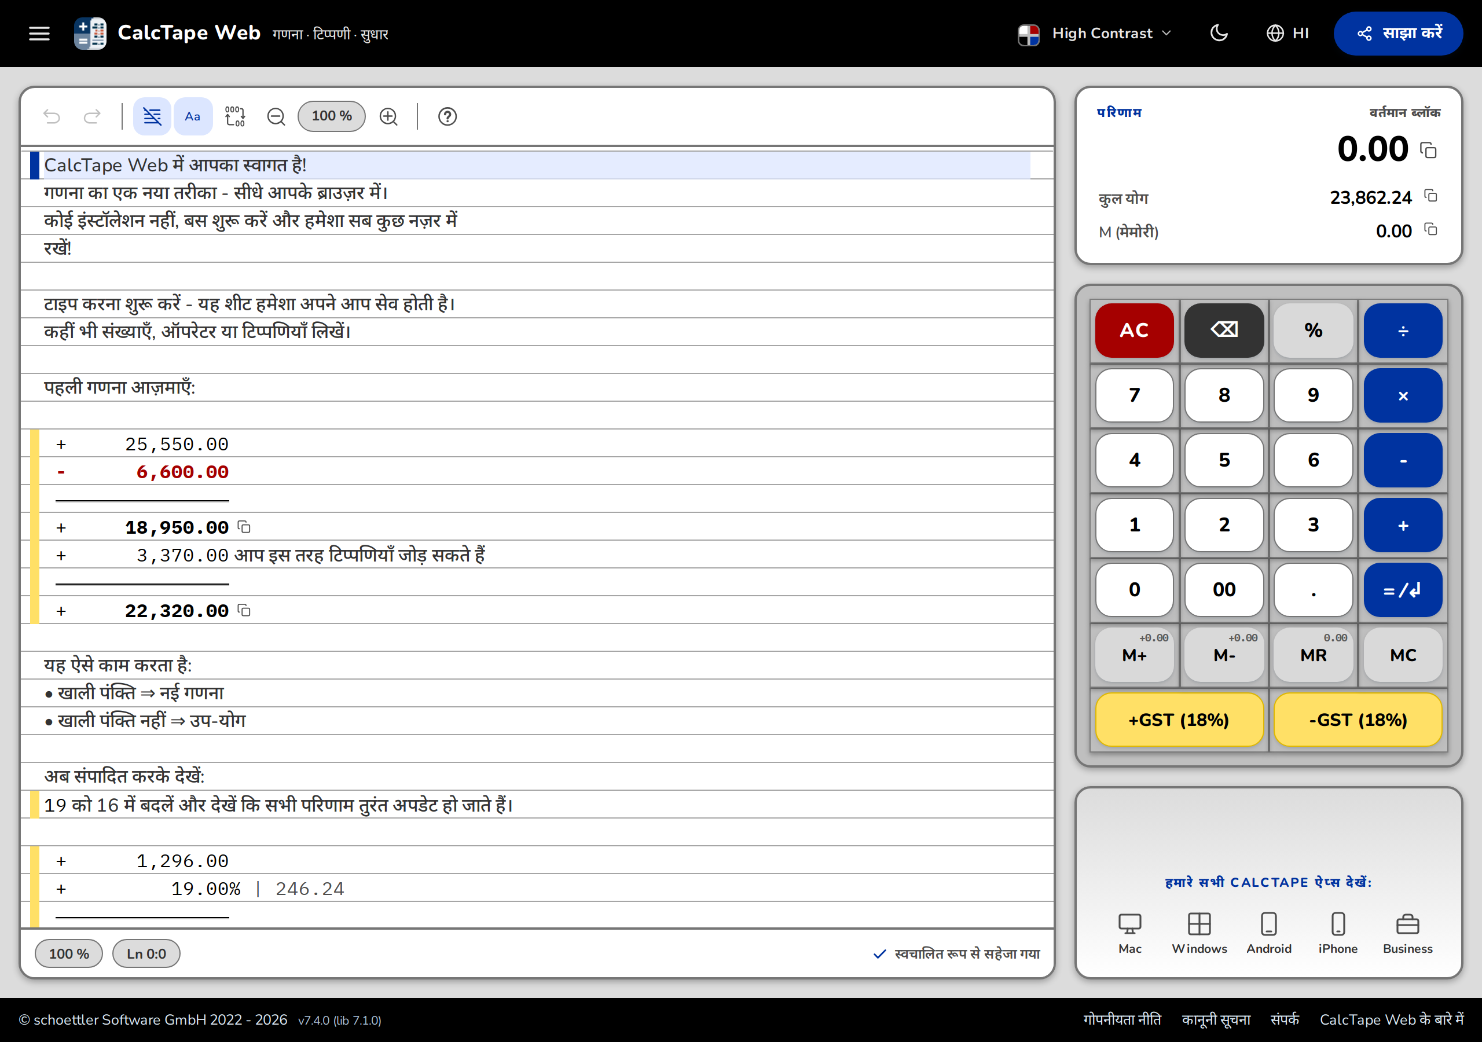
Task: Click the 25,550.00 tape entry
Action: pyautogui.click(x=177, y=443)
